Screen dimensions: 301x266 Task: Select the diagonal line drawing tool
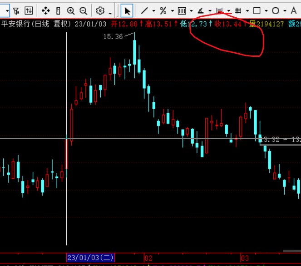click(x=144, y=10)
